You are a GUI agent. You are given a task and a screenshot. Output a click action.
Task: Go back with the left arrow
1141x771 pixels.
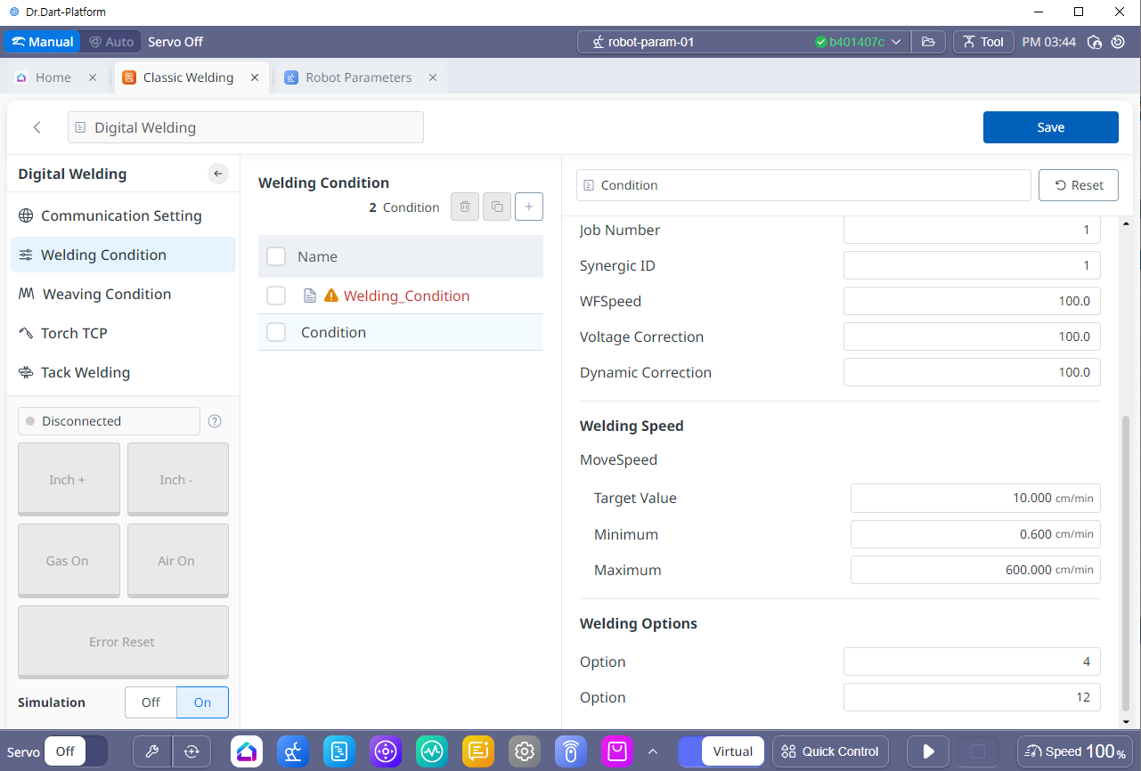point(37,127)
